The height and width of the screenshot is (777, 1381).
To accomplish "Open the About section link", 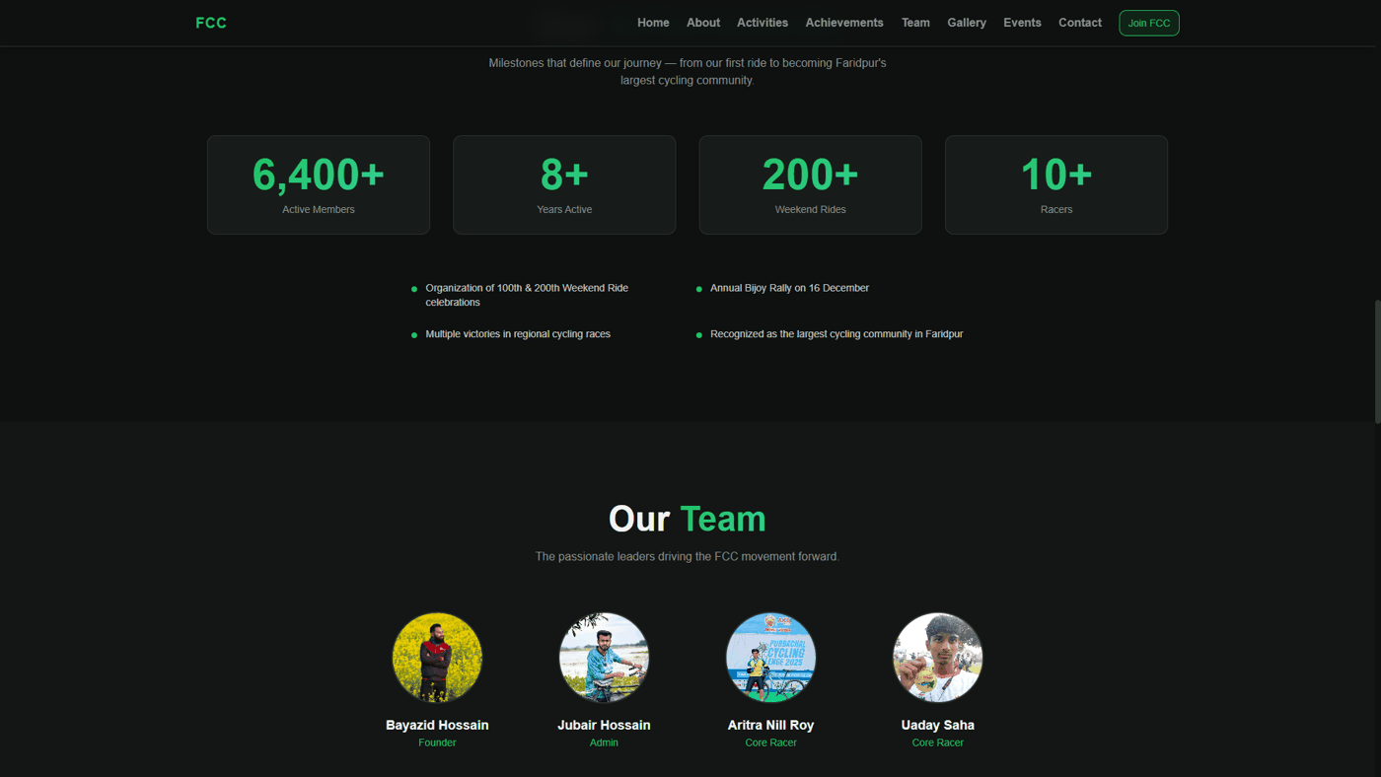I will (x=703, y=23).
